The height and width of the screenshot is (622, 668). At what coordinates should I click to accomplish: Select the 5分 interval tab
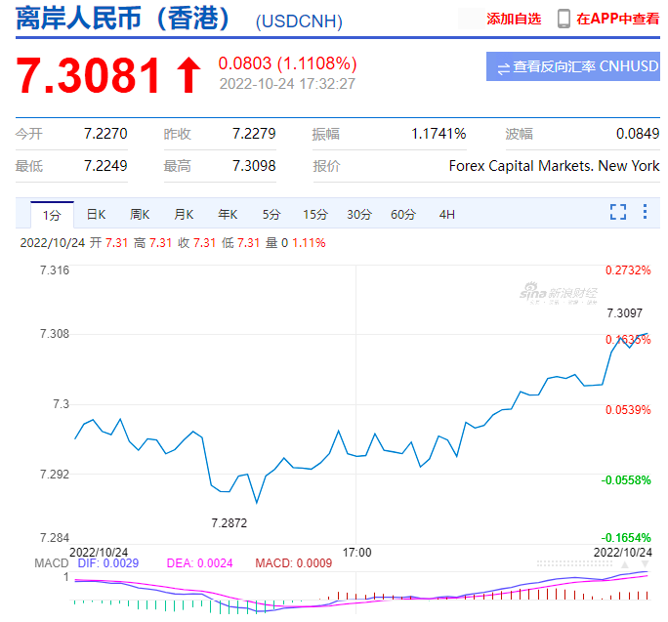pyautogui.click(x=271, y=214)
